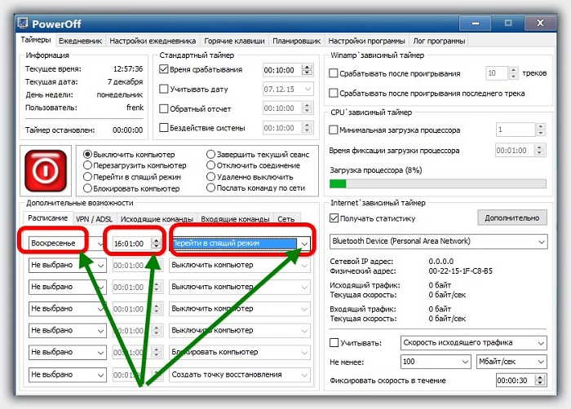Select Отключить соединение radio button

(x=210, y=165)
